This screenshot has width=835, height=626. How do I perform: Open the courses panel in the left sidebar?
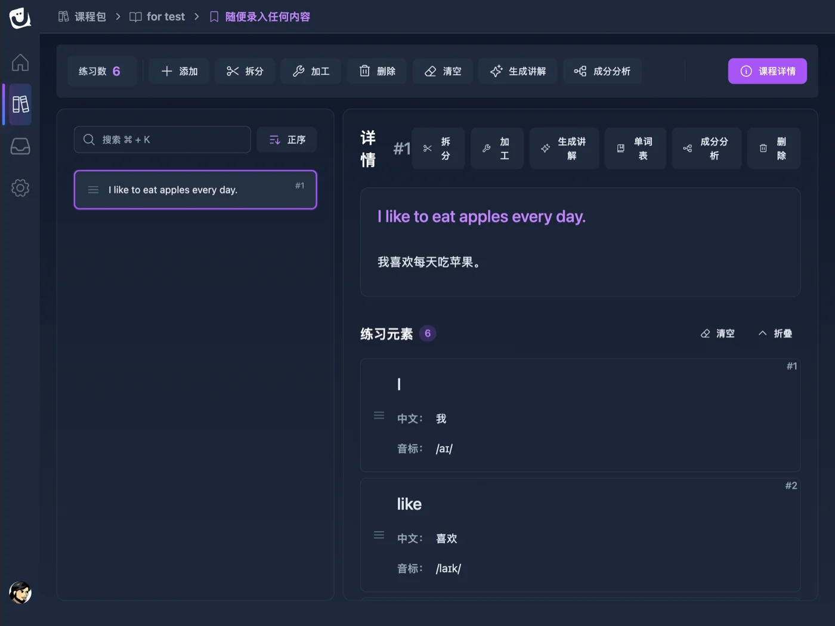coord(20,104)
